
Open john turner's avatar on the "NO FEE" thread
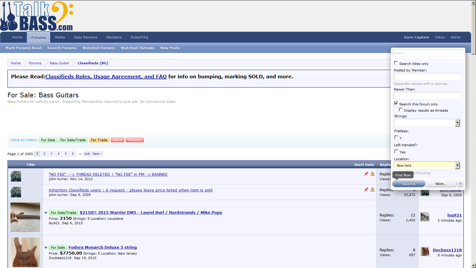tap(16, 176)
